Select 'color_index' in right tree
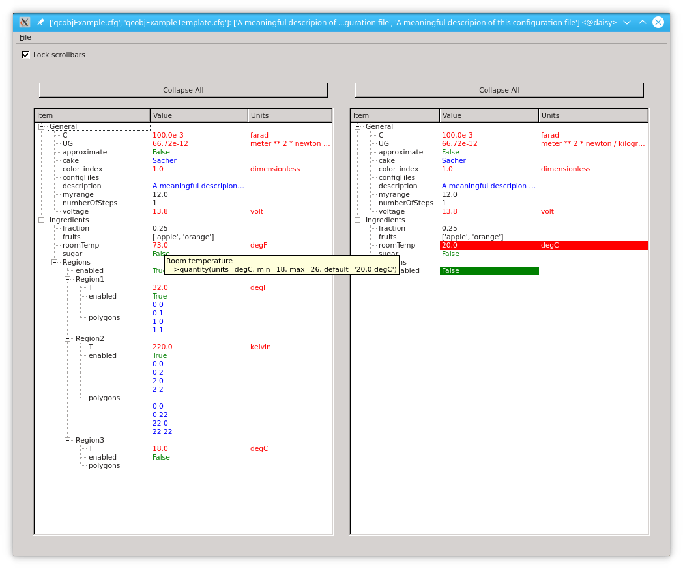 point(399,169)
